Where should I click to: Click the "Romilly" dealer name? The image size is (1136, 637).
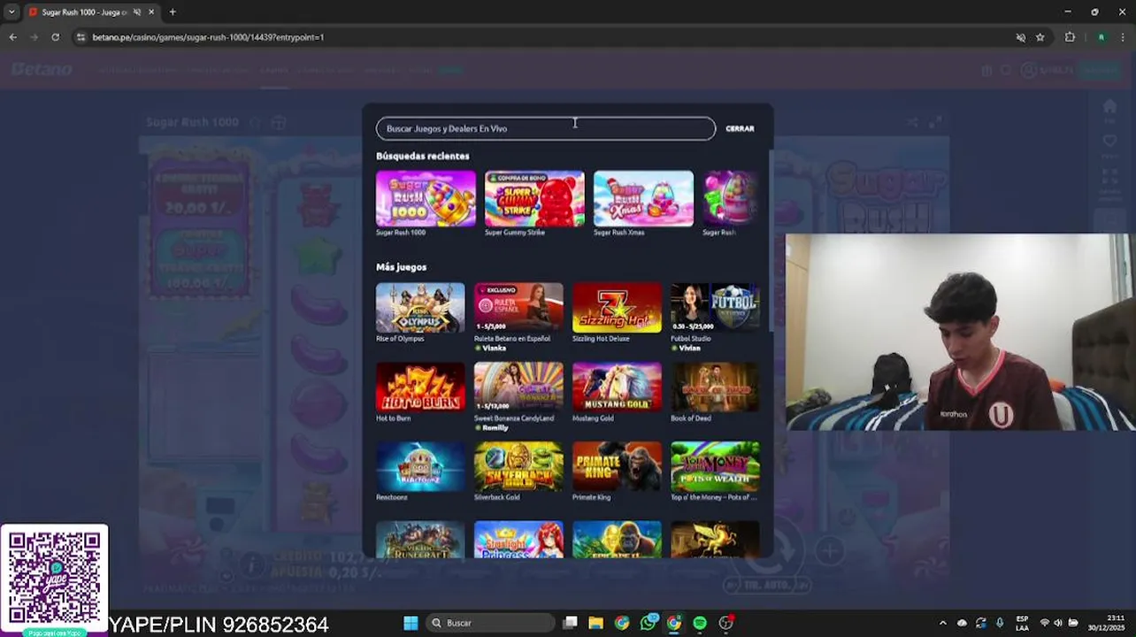pos(495,428)
